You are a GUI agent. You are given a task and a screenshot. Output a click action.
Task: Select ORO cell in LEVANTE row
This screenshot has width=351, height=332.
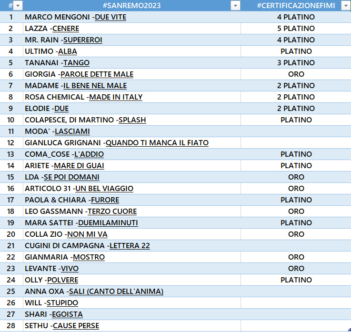(x=296, y=268)
